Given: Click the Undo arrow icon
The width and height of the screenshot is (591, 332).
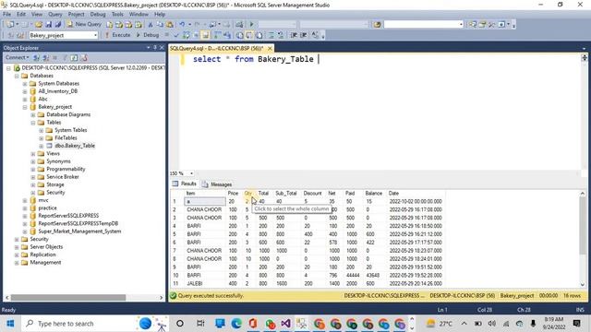Looking at the screenshot, I should tap(182, 25).
